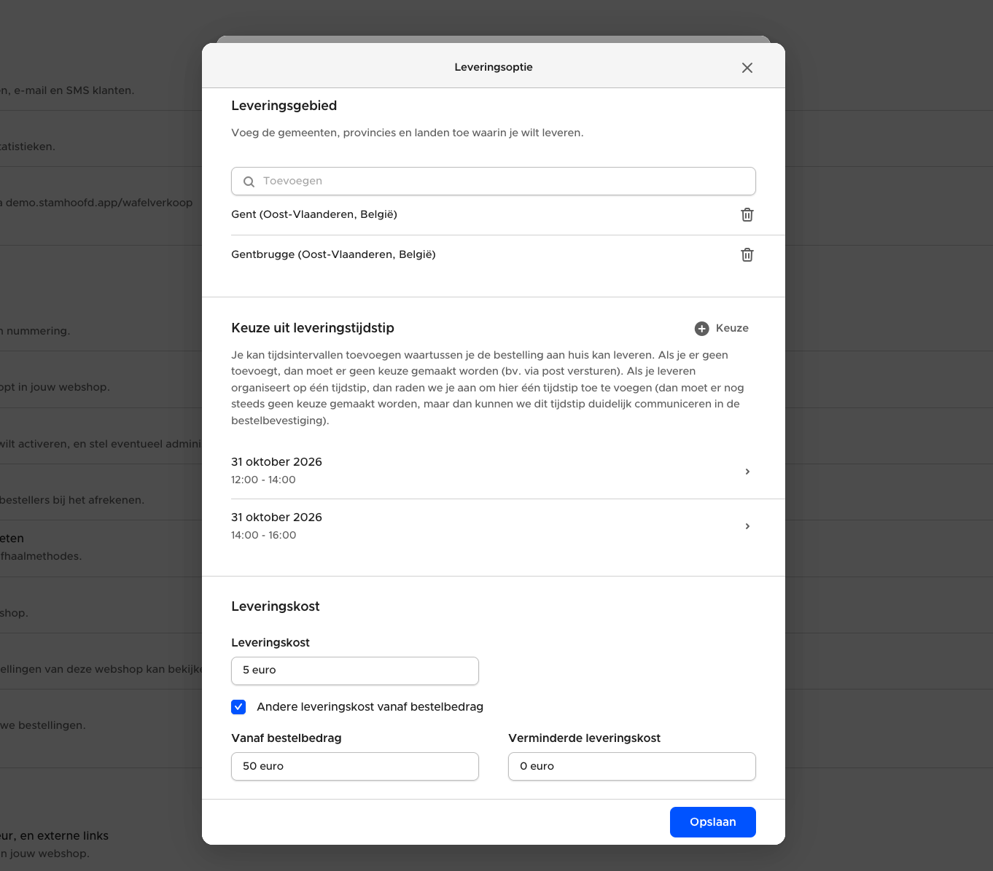Save with the Opslaan button

point(712,822)
